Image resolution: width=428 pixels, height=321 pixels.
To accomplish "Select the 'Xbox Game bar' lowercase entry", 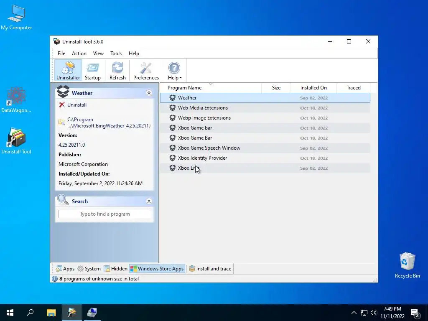I will (265, 128).
